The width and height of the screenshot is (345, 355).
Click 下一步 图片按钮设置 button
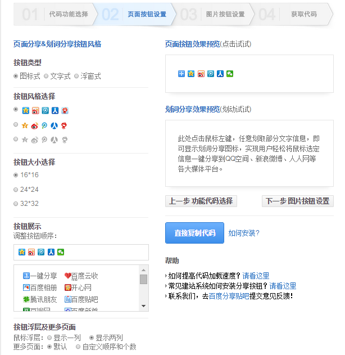[x=297, y=201]
